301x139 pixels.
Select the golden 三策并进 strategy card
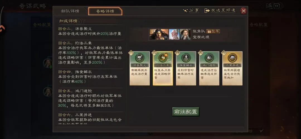[x=232, y=68]
